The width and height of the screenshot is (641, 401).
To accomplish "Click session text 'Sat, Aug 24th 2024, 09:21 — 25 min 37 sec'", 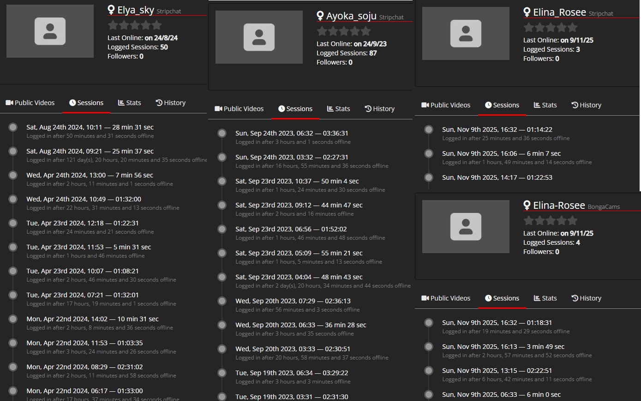I will 90,151.
